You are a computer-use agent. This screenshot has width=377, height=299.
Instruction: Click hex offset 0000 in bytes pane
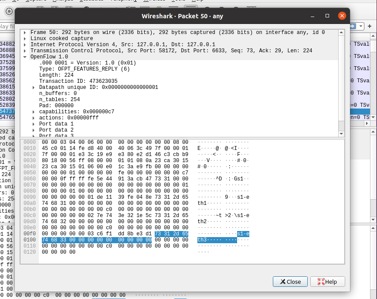(30, 142)
